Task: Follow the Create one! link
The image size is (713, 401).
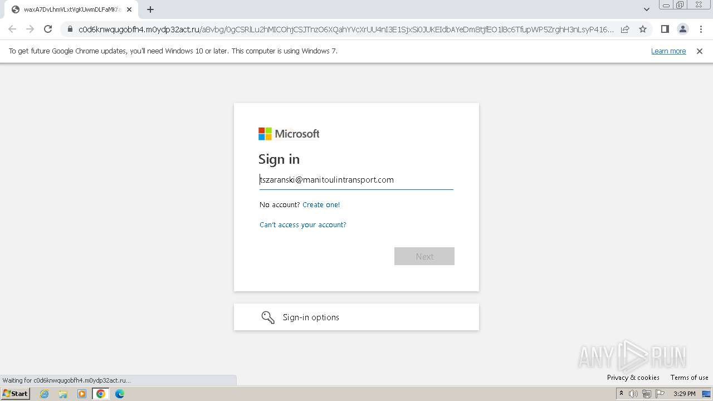Action: coord(321,204)
